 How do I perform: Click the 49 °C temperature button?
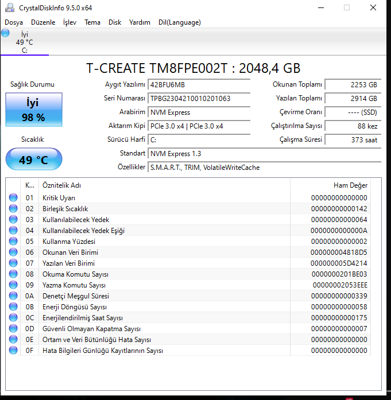34,159
